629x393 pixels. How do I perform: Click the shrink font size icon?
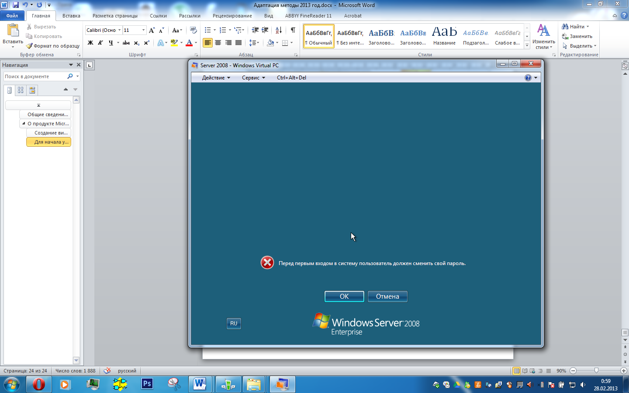[x=161, y=30]
